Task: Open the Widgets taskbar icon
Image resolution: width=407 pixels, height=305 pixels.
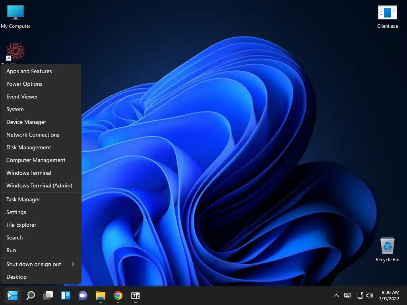Action: coord(66,295)
